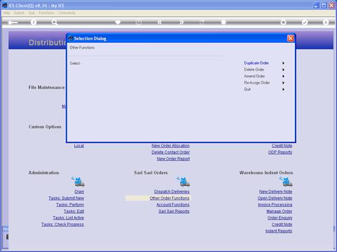Click the help question mark toolbar icon
Image resolution: width=337 pixels, height=252 pixels.
coord(33,22)
